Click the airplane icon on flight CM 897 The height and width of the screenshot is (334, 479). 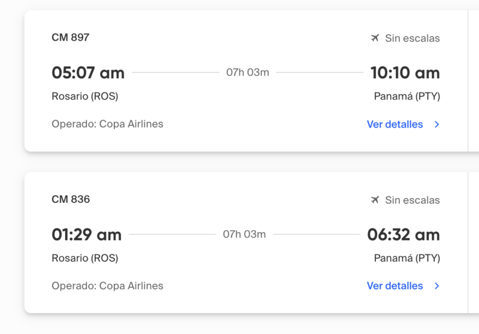point(375,38)
